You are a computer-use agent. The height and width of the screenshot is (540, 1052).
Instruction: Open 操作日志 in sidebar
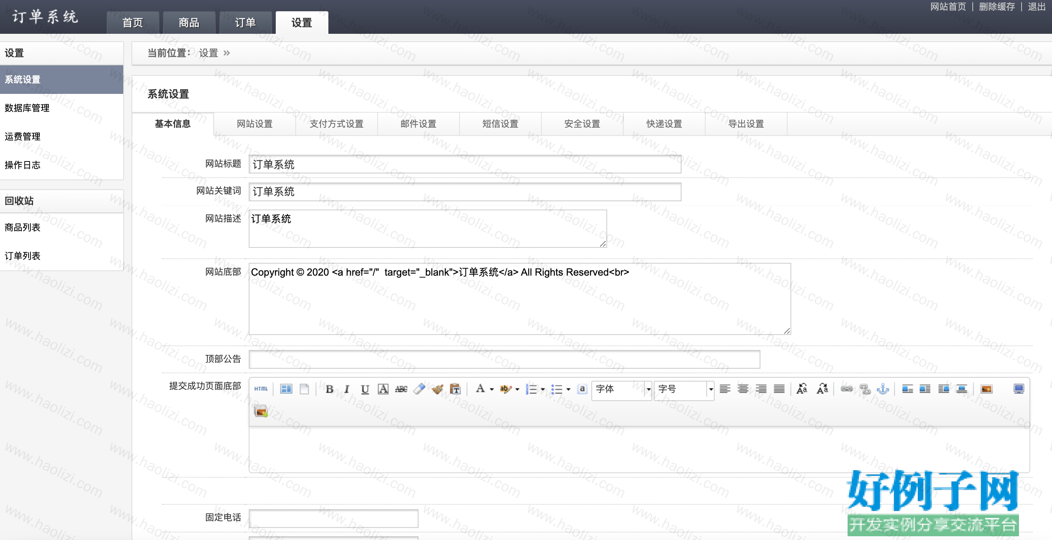62,165
